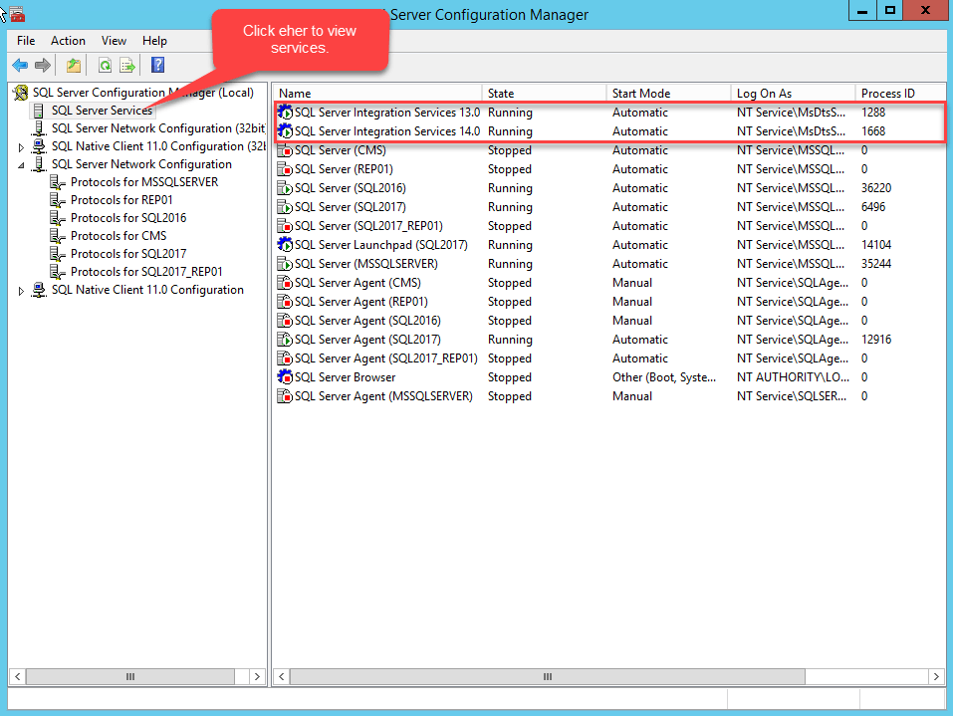Select SQL Server Network Configuration (32bit) tree item
The width and height of the screenshot is (953, 716).
[x=158, y=128]
